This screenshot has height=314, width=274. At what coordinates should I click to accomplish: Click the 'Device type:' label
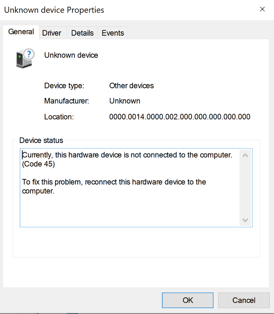pyautogui.click(x=64, y=86)
